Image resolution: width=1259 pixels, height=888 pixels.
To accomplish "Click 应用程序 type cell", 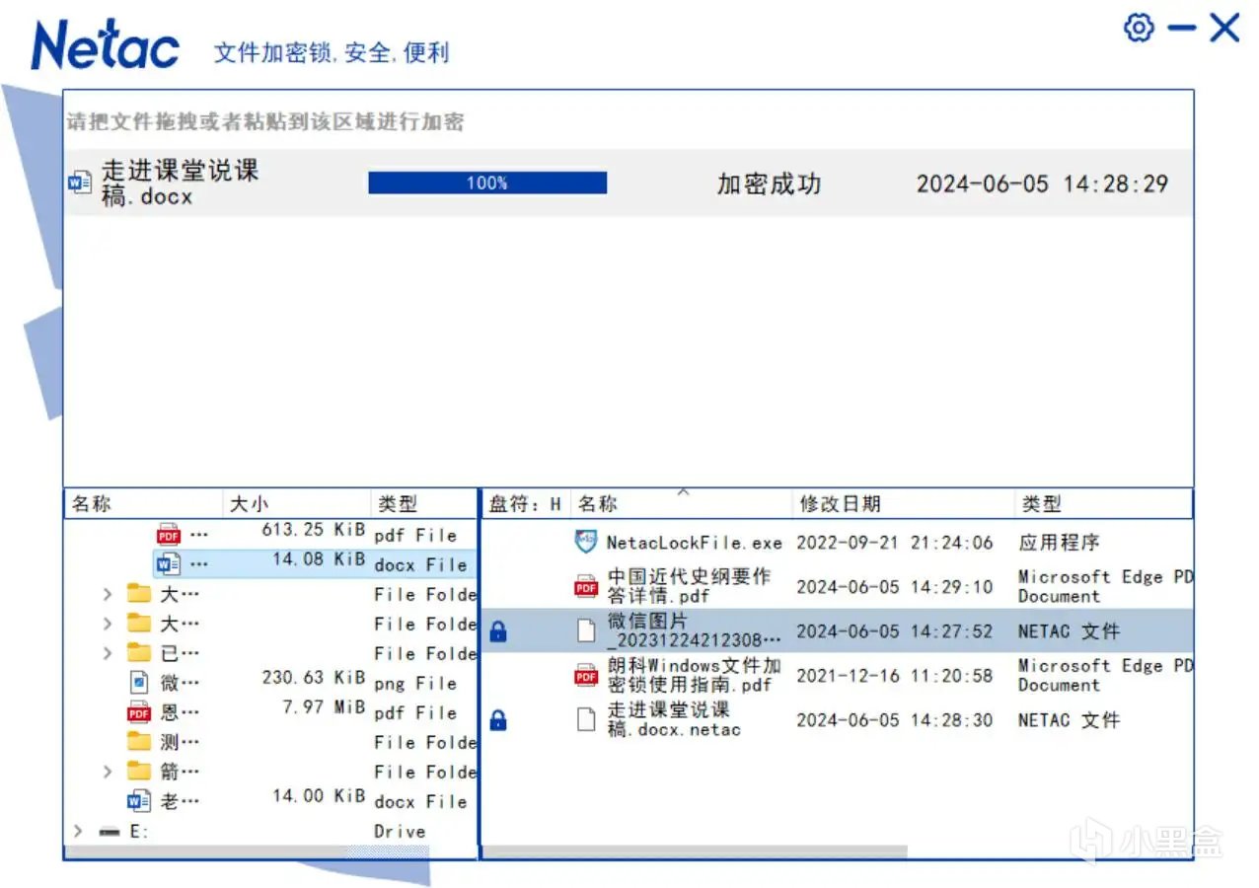I will point(1058,543).
